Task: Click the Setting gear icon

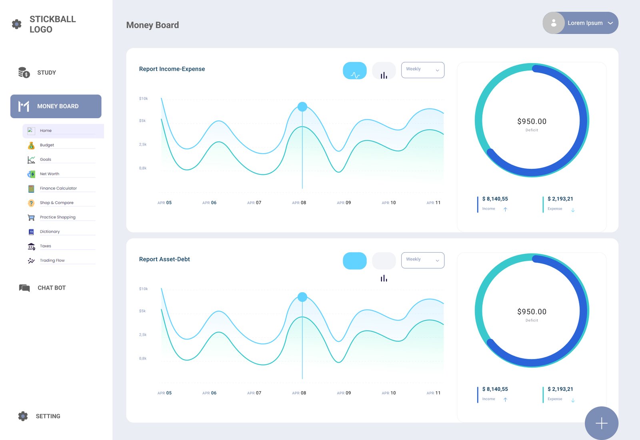Action: point(23,416)
